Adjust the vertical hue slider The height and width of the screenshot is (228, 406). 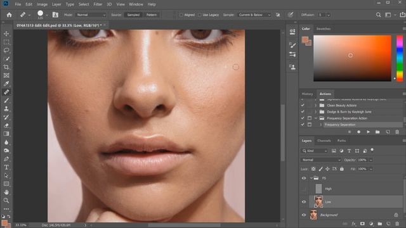(400, 58)
